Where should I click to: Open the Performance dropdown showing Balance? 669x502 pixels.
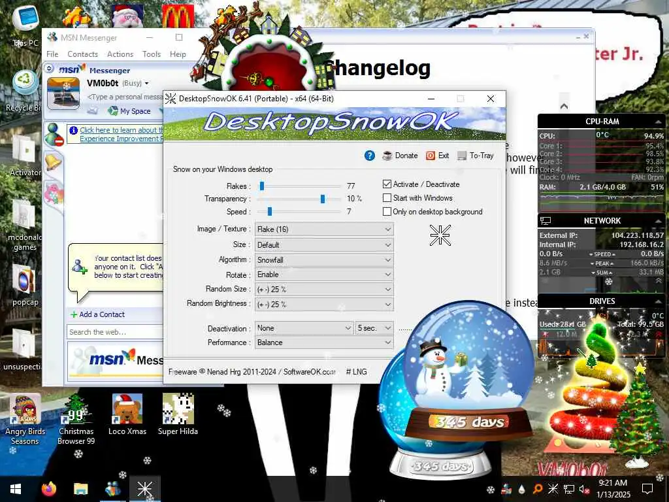coord(324,343)
